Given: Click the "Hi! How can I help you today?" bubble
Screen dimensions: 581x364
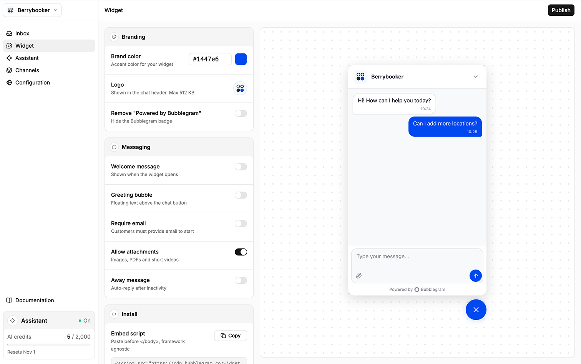Looking at the screenshot, I should (x=394, y=104).
